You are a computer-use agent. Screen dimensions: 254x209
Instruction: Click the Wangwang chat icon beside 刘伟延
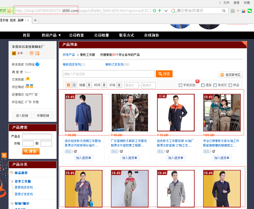pos(37,64)
